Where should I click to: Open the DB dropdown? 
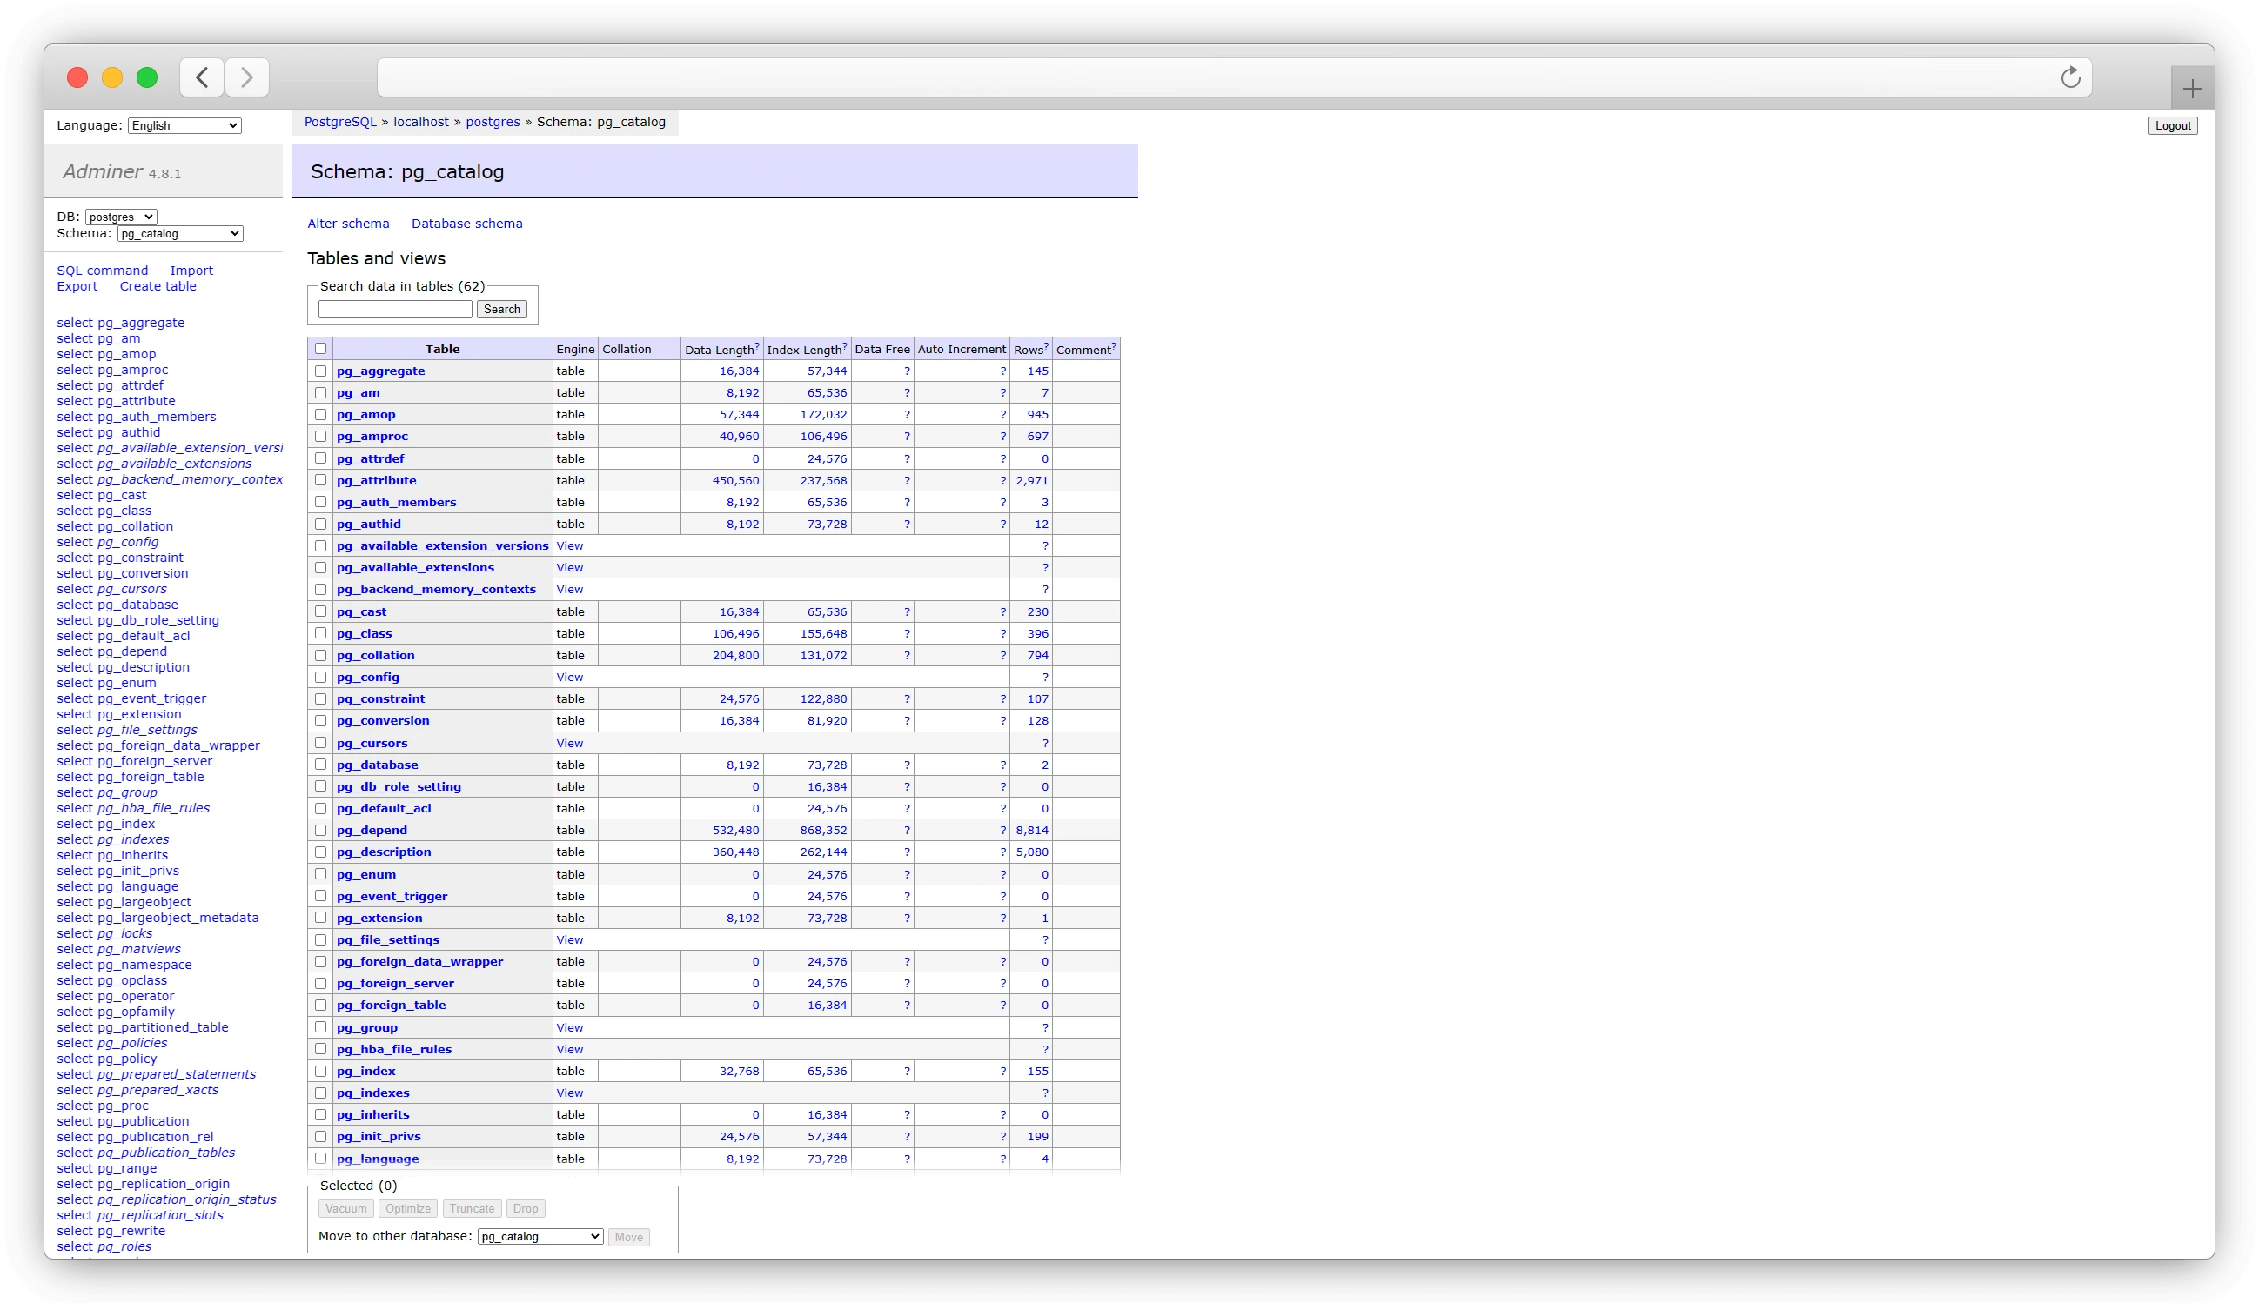click(119, 216)
